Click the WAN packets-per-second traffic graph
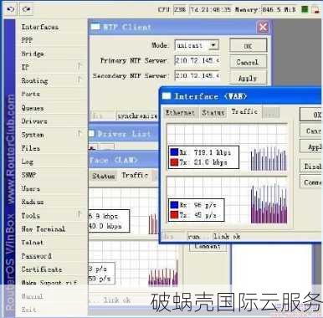323x318 pixels. click(227, 200)
